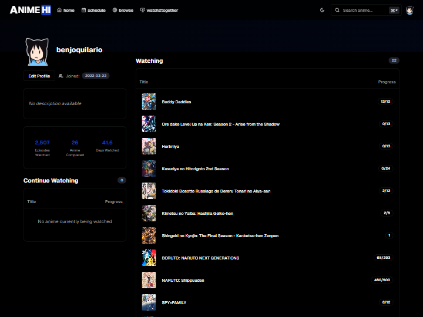Open Kusuriya no Hitorigoto 2nd Season

click(195, 169)
